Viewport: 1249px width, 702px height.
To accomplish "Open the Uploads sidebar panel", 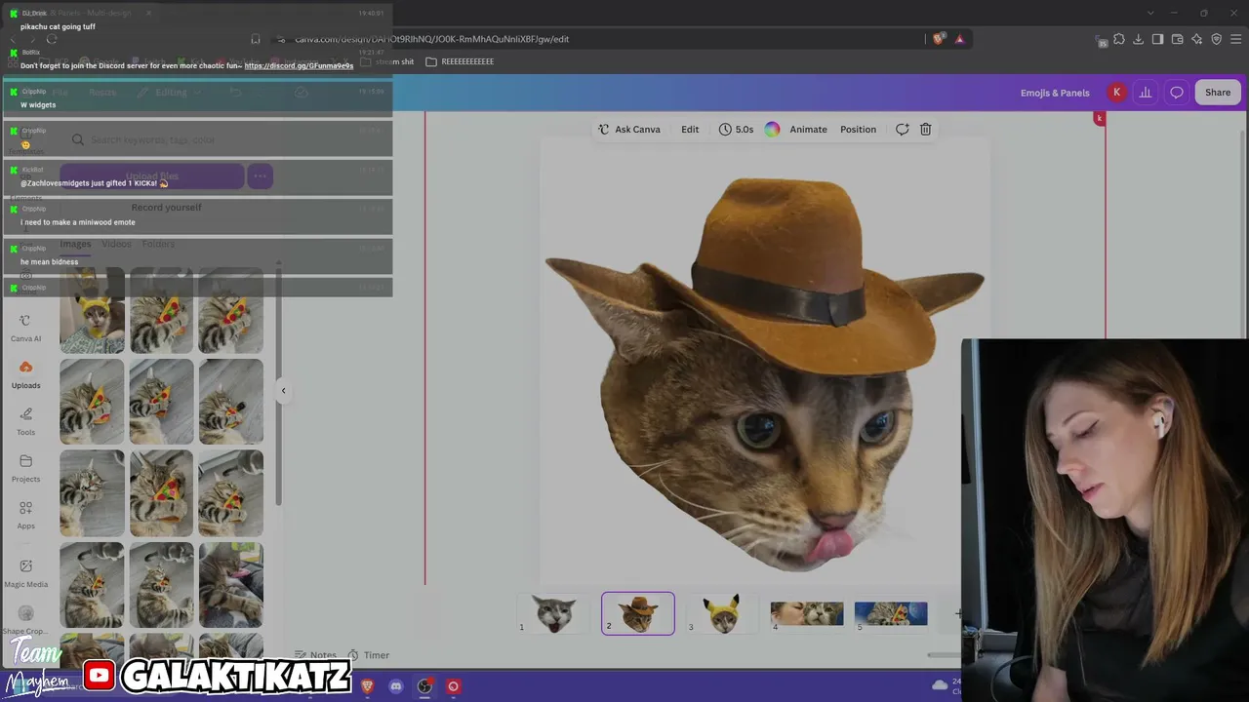I will 25,375.
